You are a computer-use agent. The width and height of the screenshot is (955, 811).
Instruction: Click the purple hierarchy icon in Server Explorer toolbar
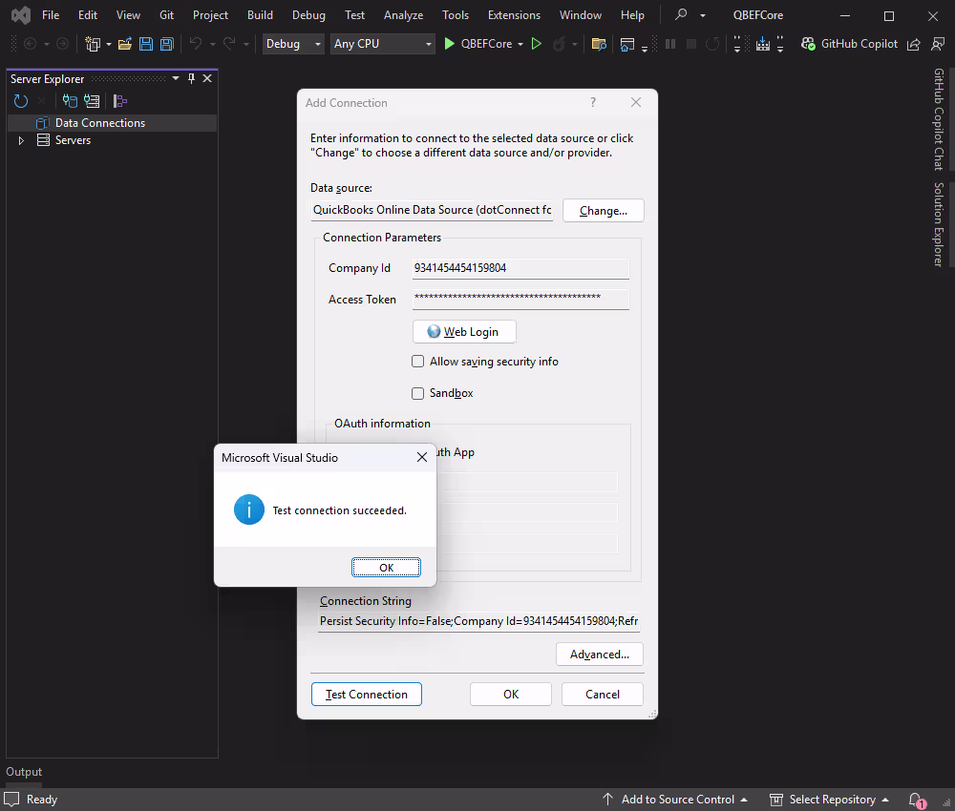coord(120,101)
